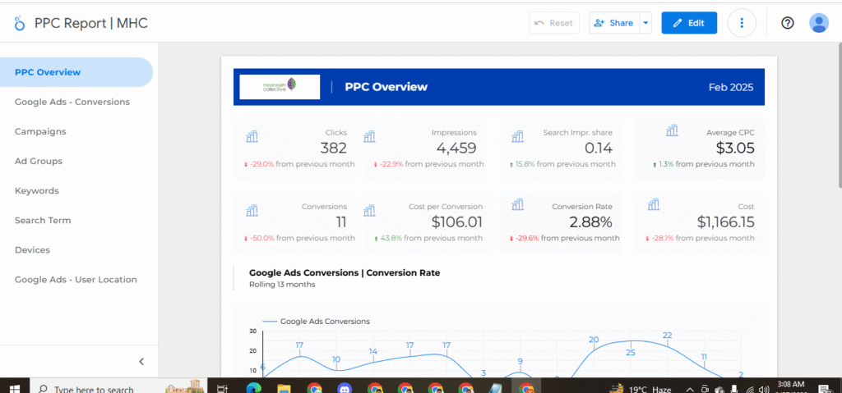This screenshot has height=393, width=842.
Task: Select the Campaigns page in sidebar
Action: pos(40,131)
